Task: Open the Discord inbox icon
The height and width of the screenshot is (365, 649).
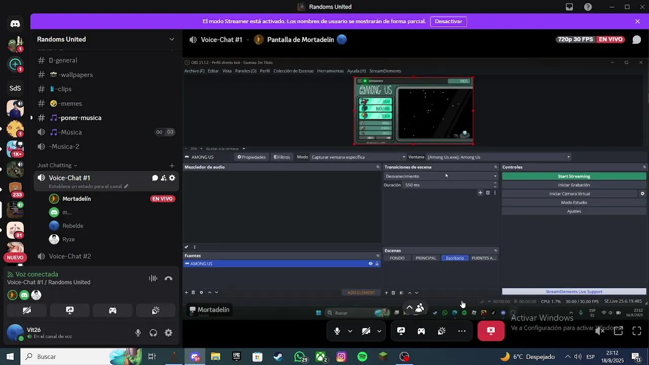Action: tap(569, 7)
